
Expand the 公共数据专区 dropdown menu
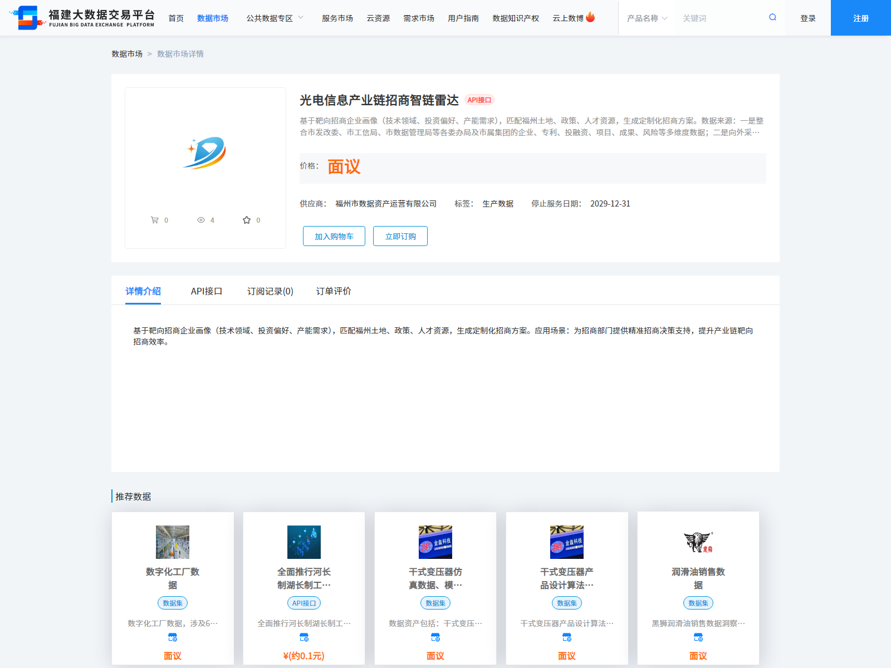coord(275,18)
